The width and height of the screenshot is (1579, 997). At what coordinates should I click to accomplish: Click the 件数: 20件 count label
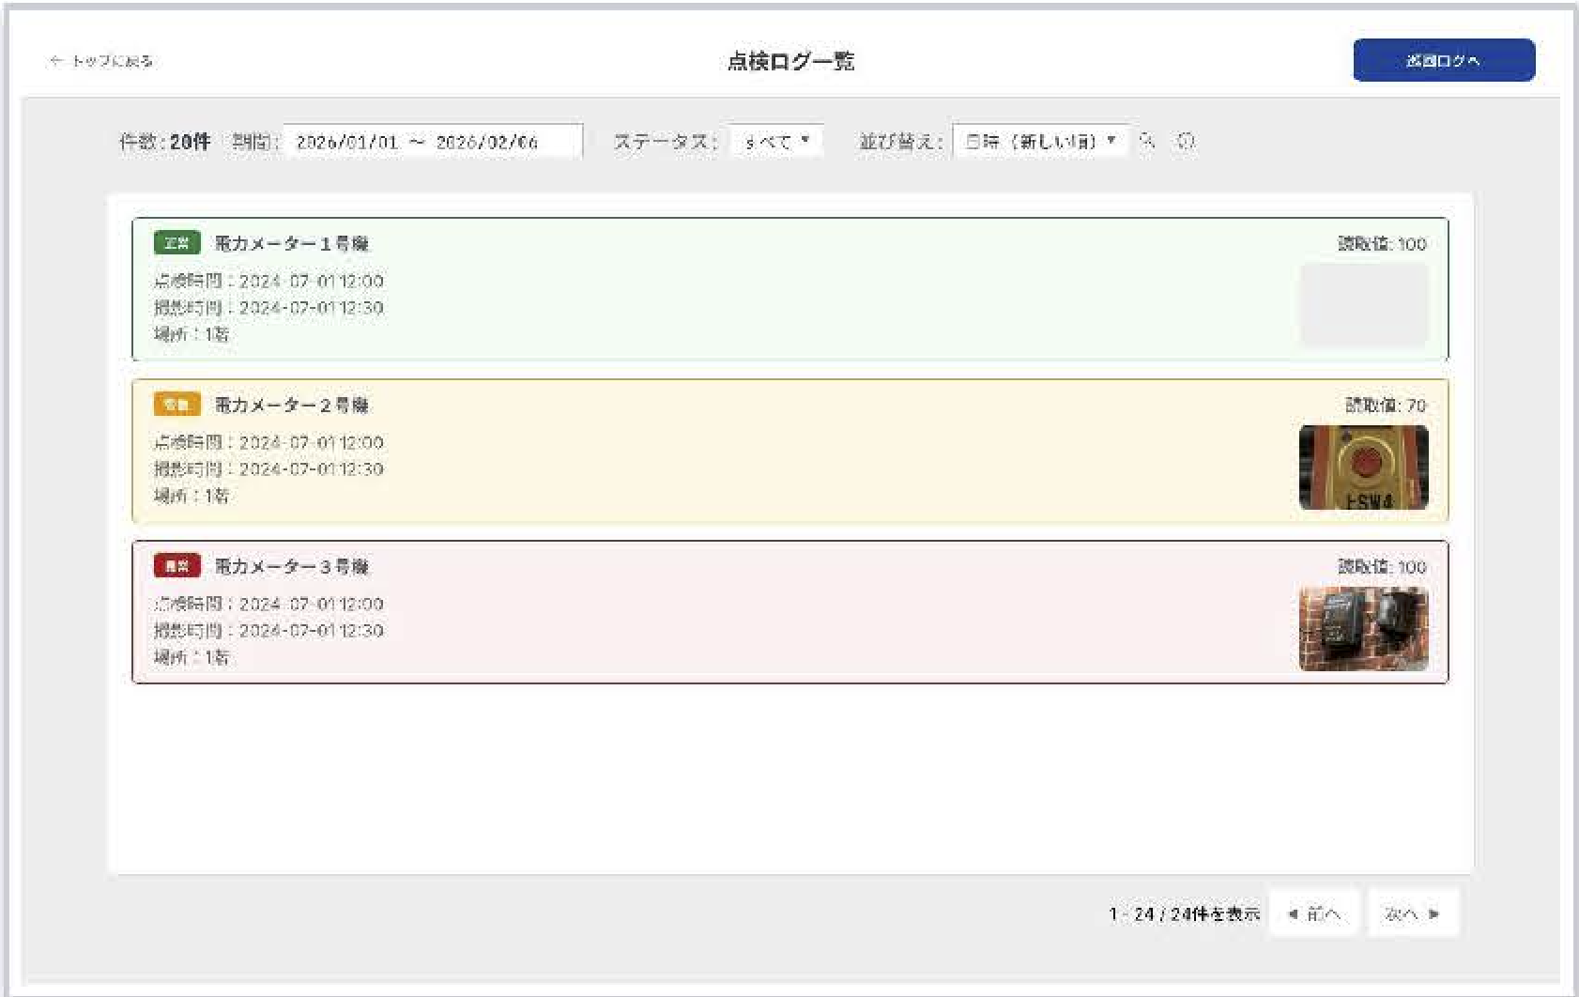pos(164,142)
